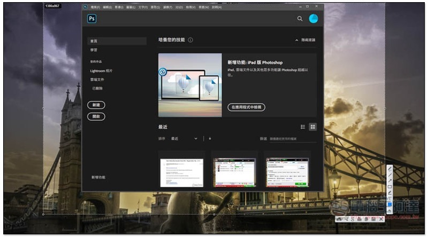428x237 pixels.
Task: Select the pencil tool in screenshot toolbar
Action: (389, 169)
